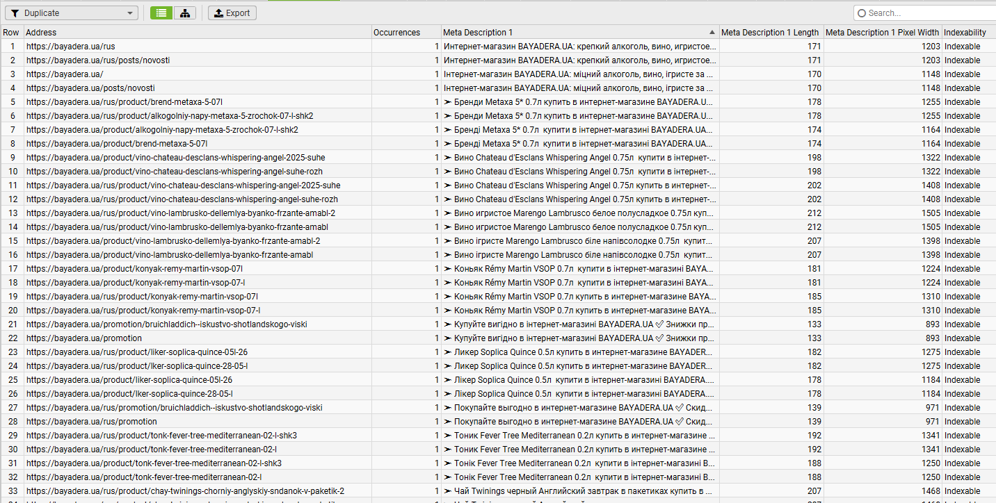Sort by Indexability column header
This screenshot has height=503, width=996.
[969, 32]
